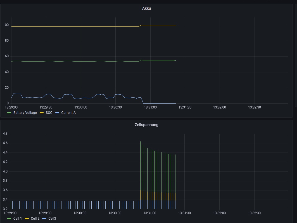
Task: Toggle Battery Voltage series in legend
Action: [x=25, y=113]
